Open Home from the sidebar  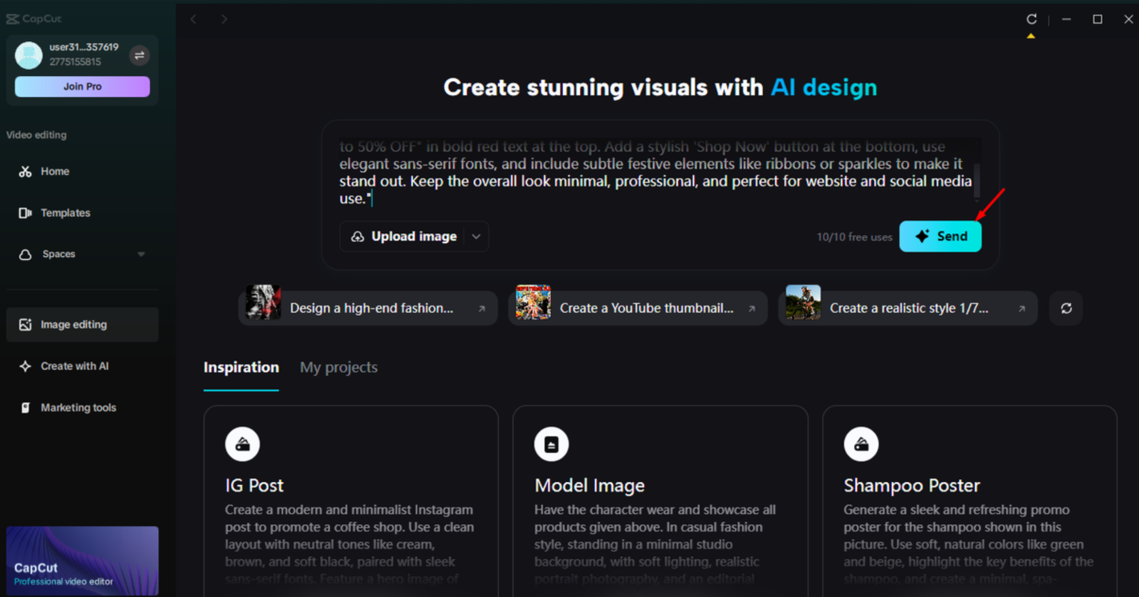[x=54, y=171]
